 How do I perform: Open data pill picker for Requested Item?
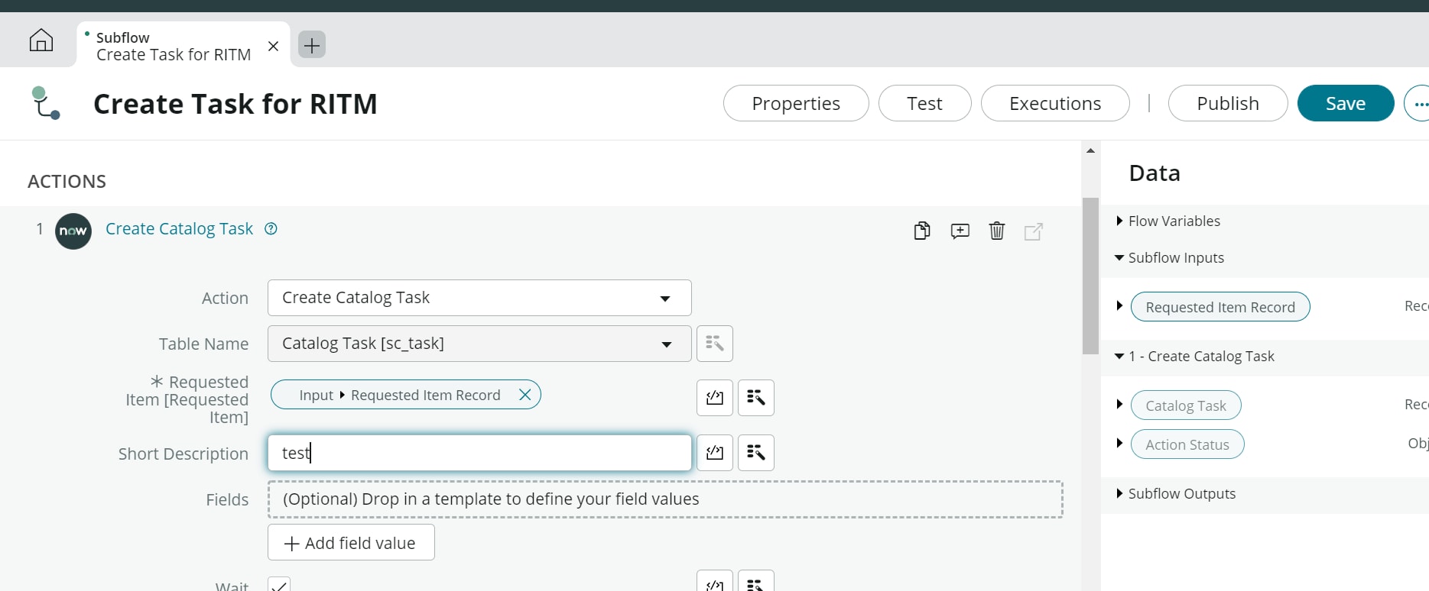pos(756,398)
